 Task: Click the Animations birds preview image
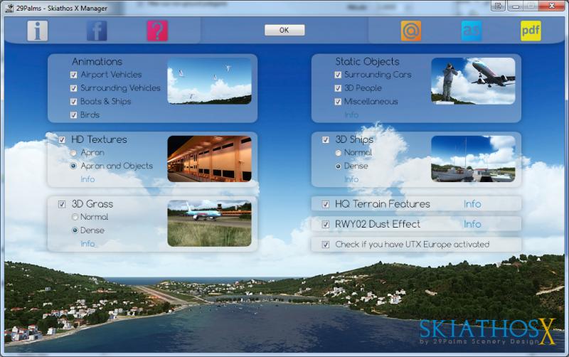(209, 81)
